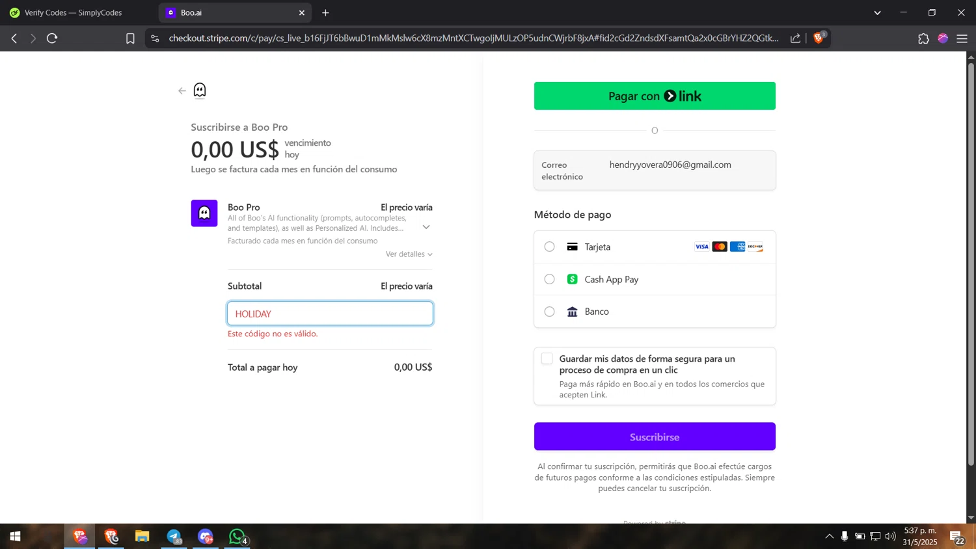Click the purple profile icon in toolbar
976x549 pixels.
(x=943, y=38)
